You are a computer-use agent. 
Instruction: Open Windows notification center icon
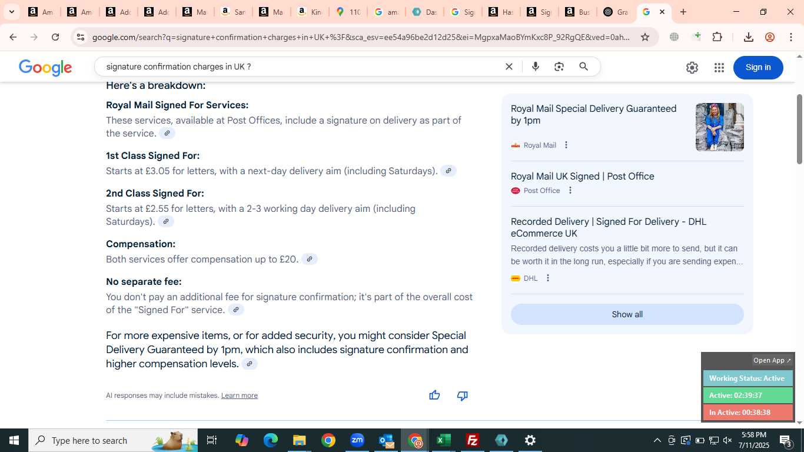click(x=786, y=440)
